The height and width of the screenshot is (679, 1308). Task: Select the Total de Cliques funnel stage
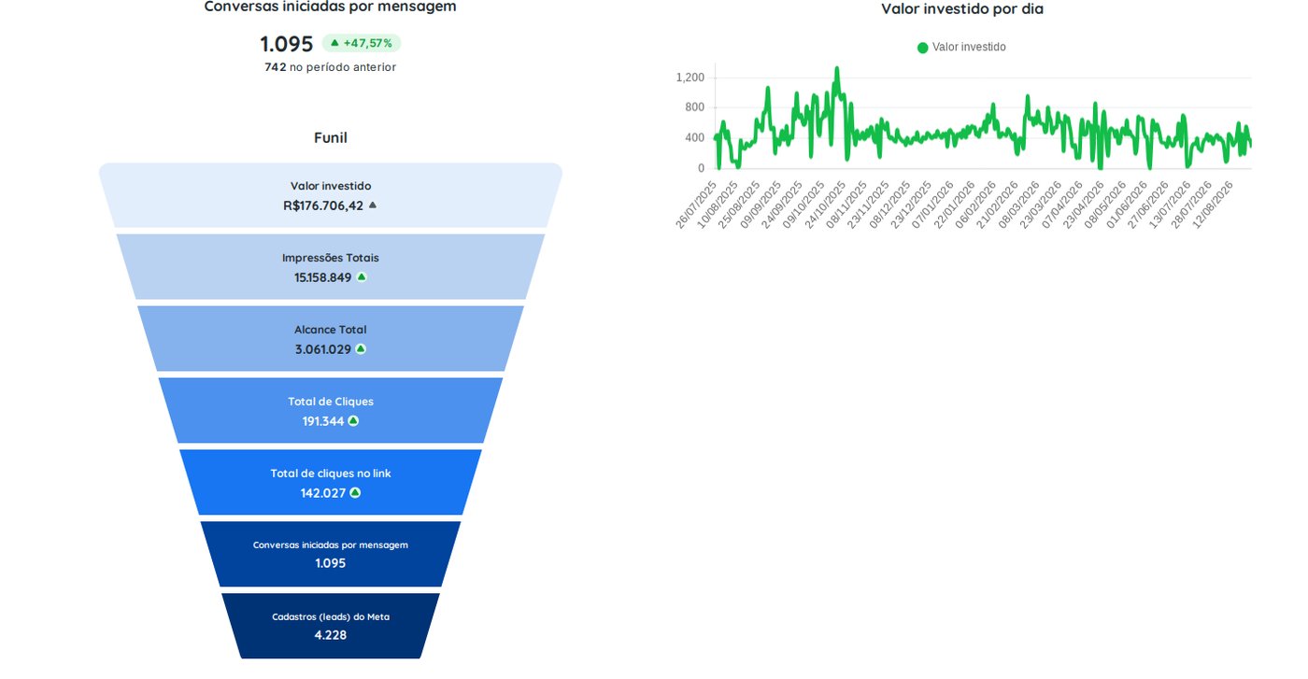coord(331,411)
